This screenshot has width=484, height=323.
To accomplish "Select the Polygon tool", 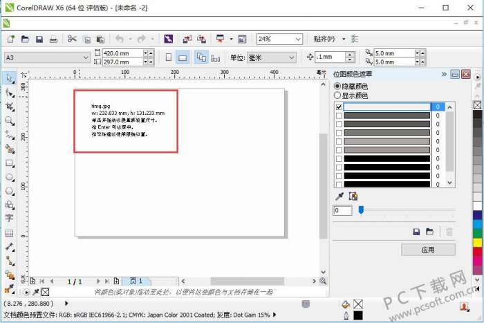I will coord(10,191).
